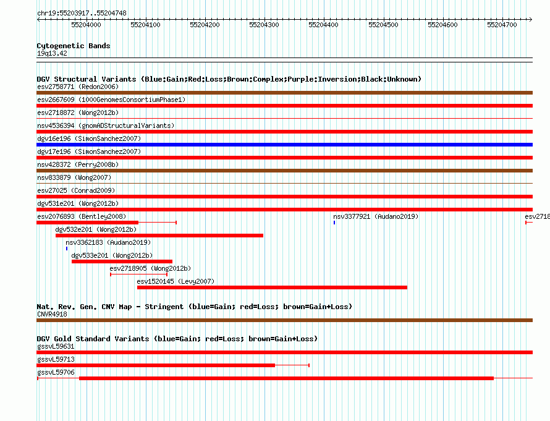Click nsv428372 (Perry2008b) label

tap(78, 164)
